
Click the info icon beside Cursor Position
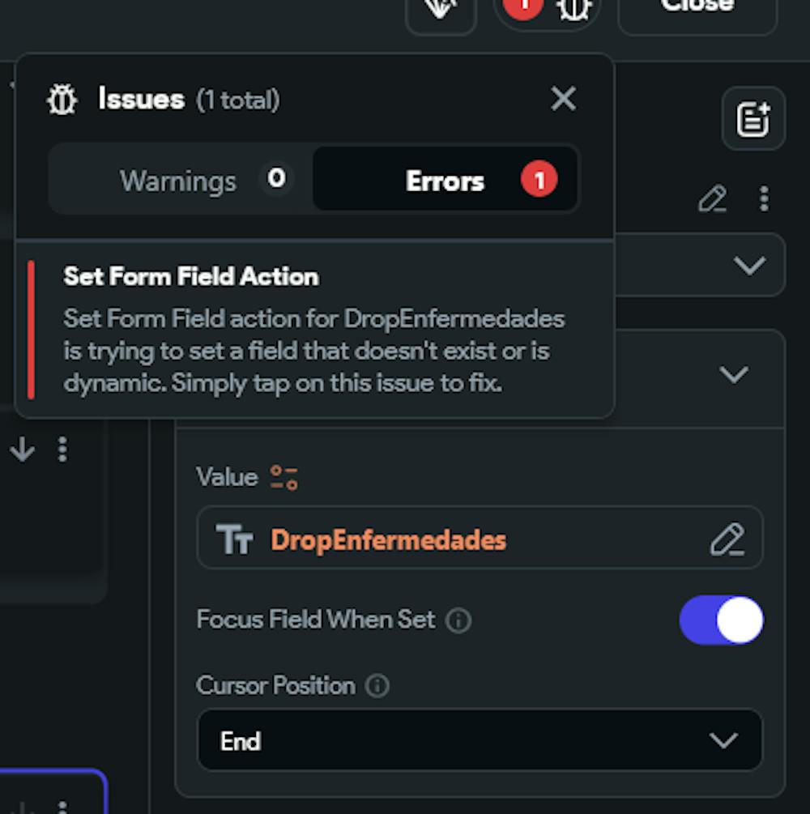pos(377,686)
